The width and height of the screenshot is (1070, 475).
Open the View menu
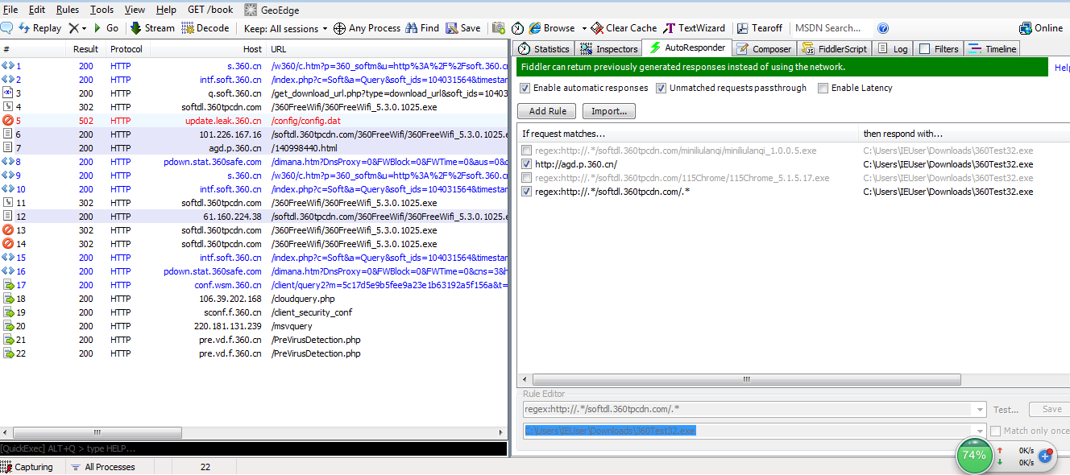tap(135, 10)
